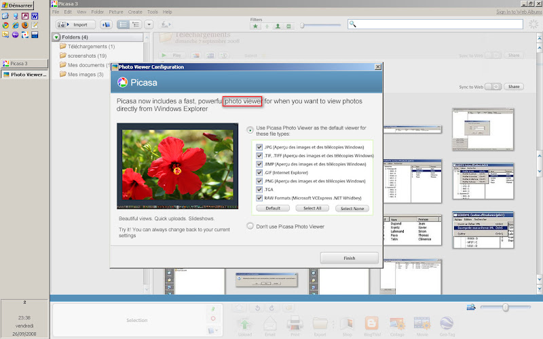This screenshot has height=339, width=543.
Task: Open the View menu
Action: pos(81,12)
